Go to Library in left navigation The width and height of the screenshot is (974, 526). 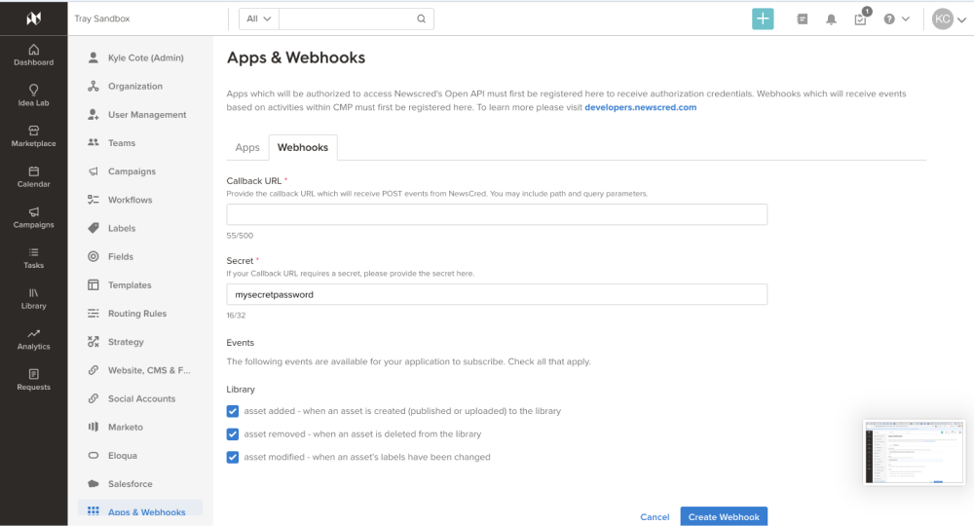coord(33,298)
